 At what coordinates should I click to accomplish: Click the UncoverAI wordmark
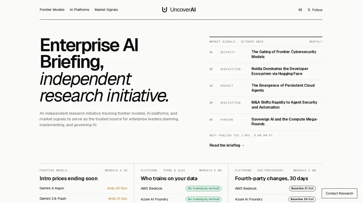(183, 10)
